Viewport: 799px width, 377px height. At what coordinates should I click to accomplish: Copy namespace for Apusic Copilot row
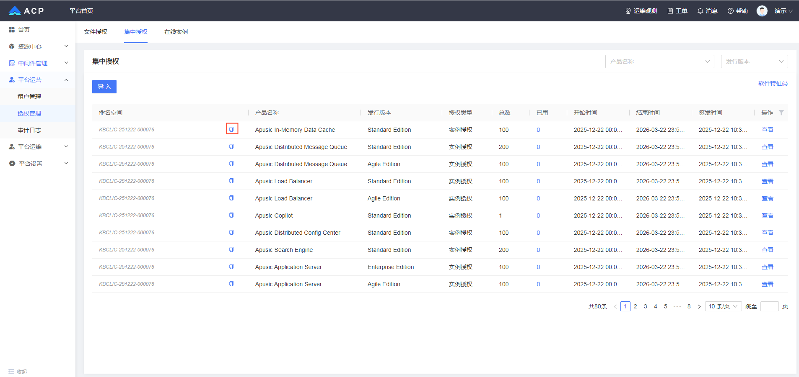231,215
